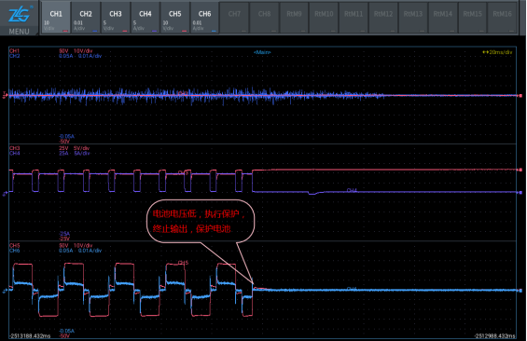527x341 pixels.
Task: Select the RtM10 math channel
Action: point(324,18)
